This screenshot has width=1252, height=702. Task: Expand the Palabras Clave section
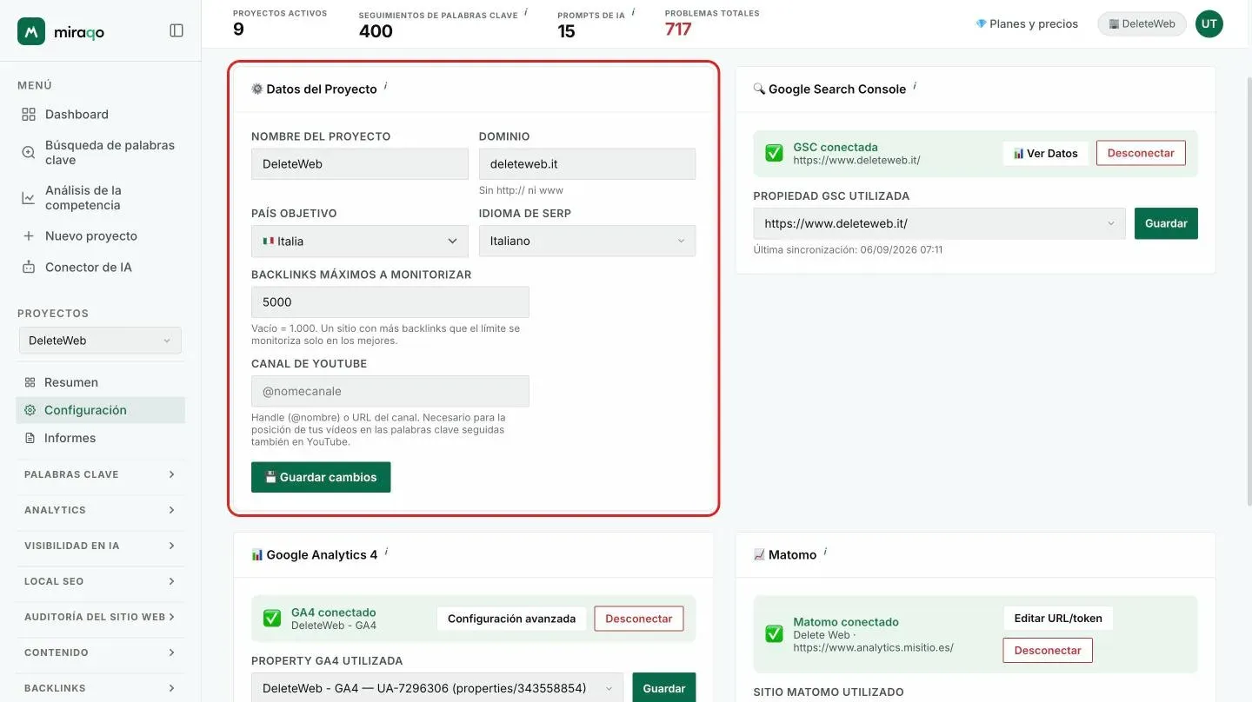point(100,474)
